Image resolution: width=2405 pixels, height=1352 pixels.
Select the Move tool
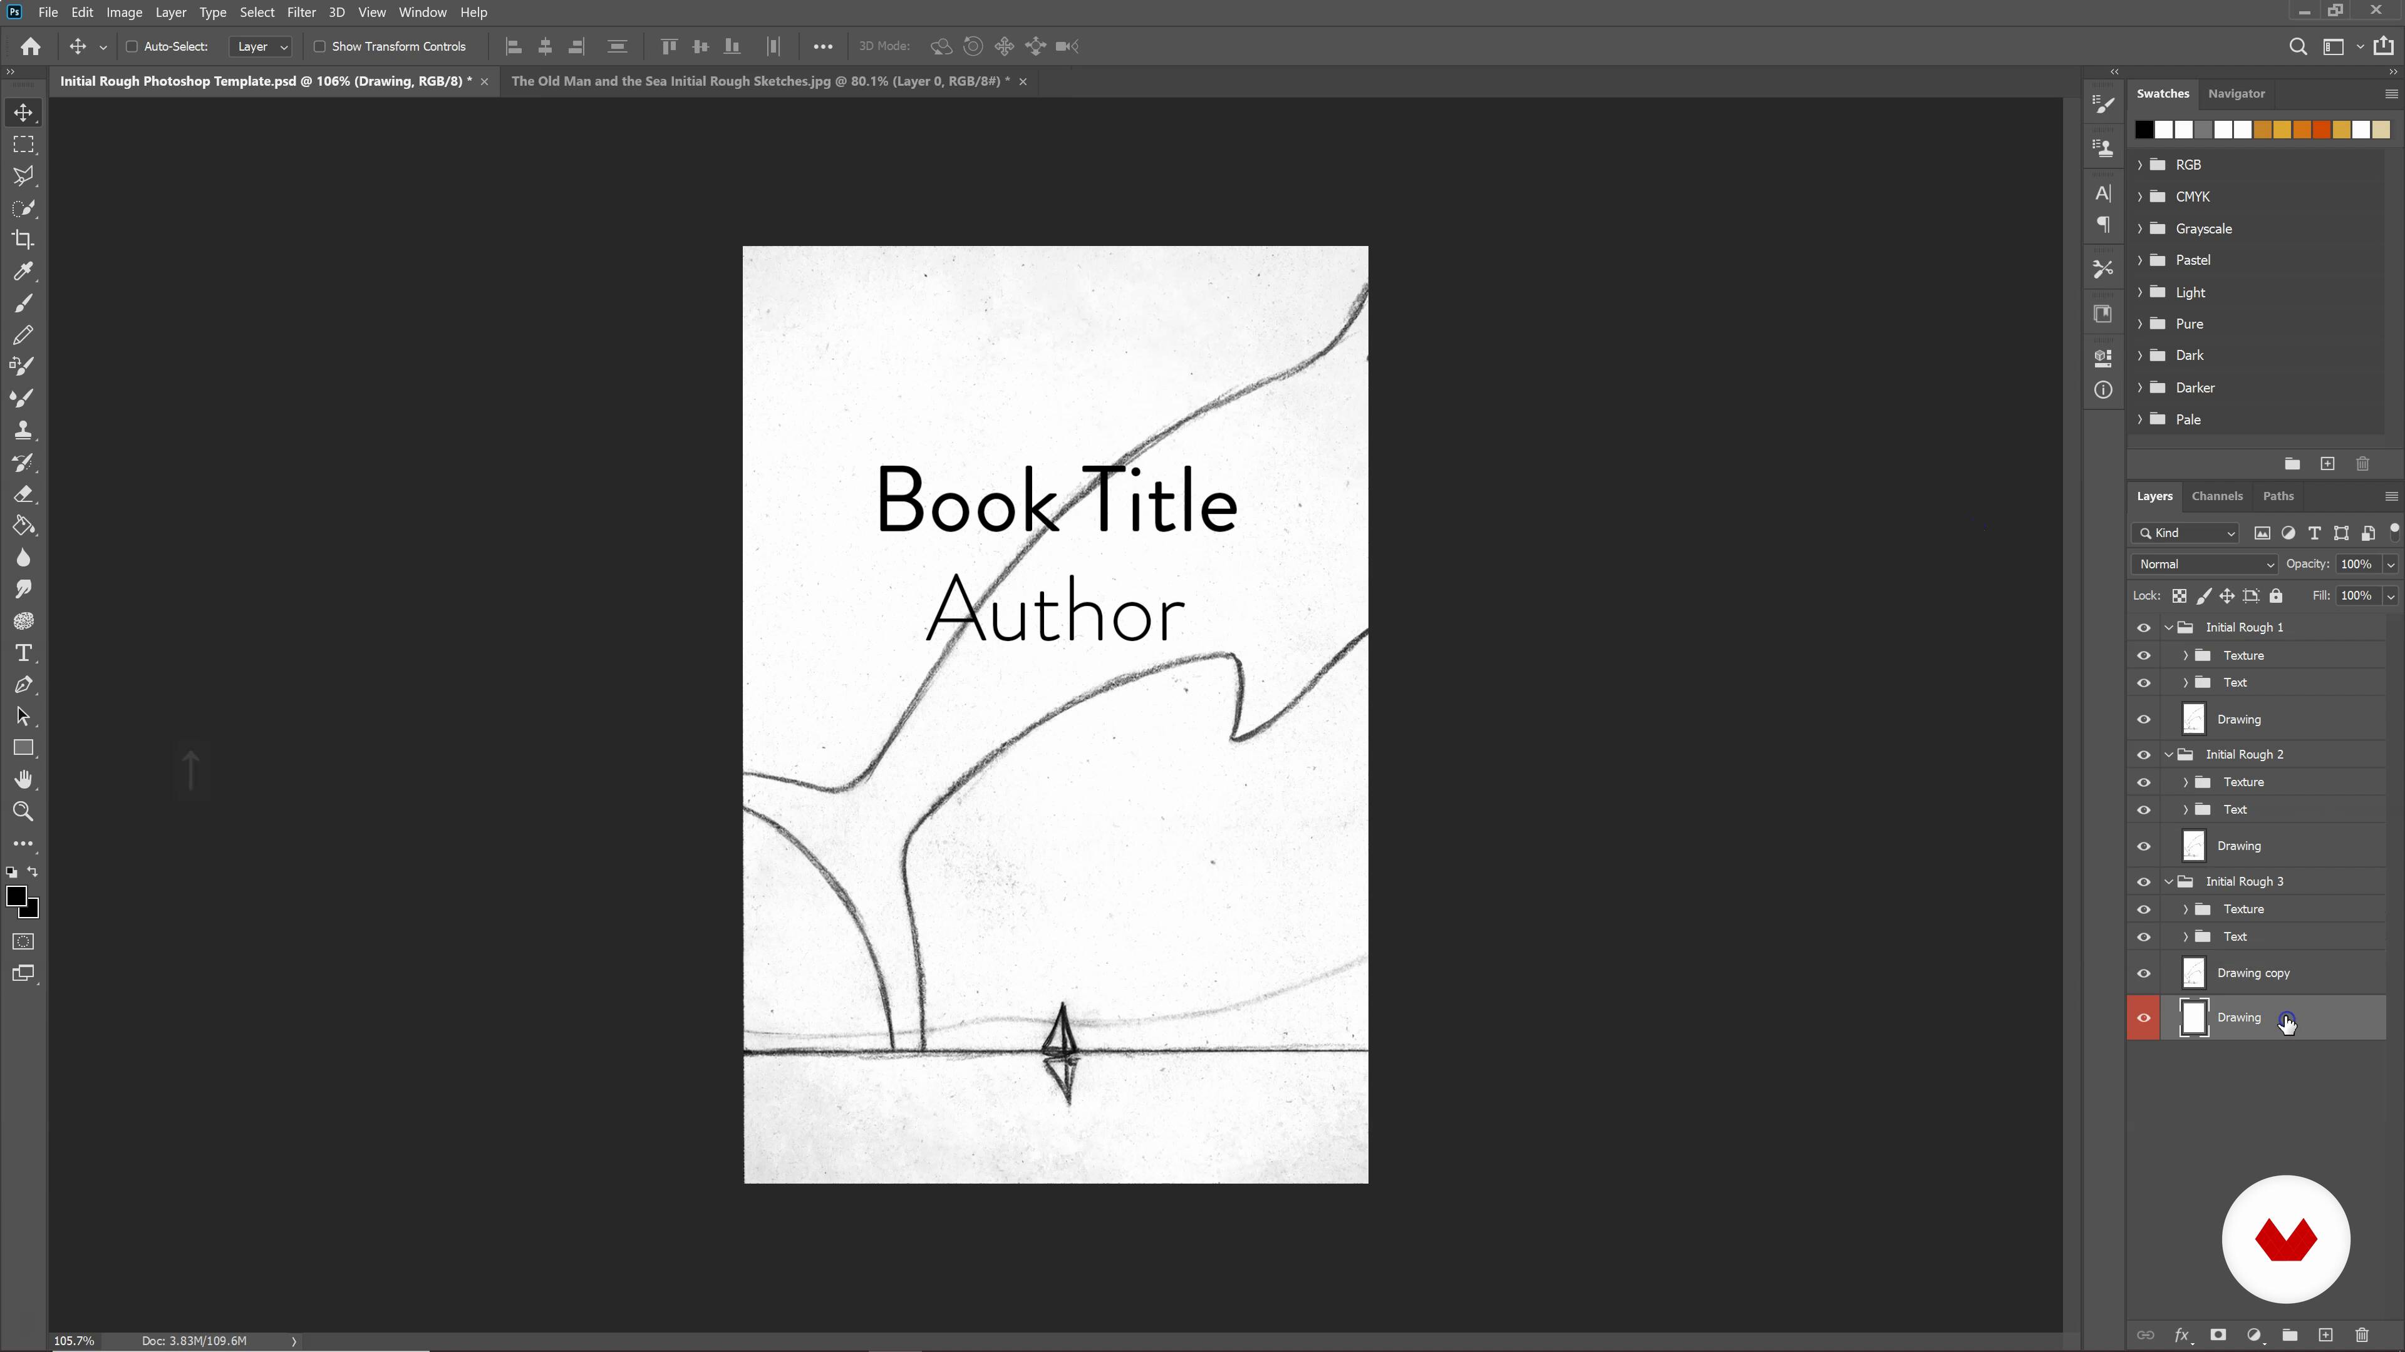pyautogui.click(x=23, y=113)
